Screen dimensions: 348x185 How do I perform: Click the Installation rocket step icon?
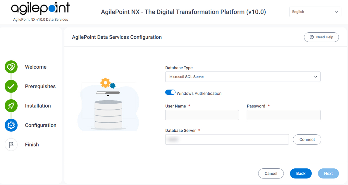11,106
